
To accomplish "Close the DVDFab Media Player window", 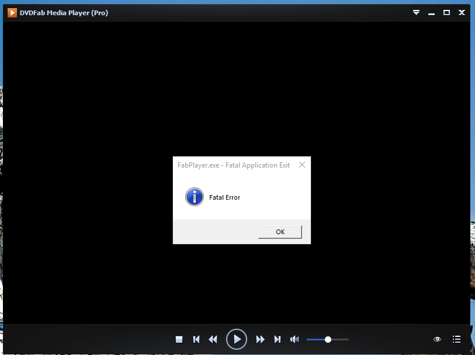I will coord(462,12).
